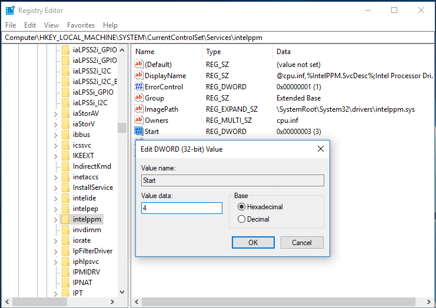This screenshot has width=436, height=308.
Task: Click the IpFilterDriver folder icon
Action: (66, 251)
